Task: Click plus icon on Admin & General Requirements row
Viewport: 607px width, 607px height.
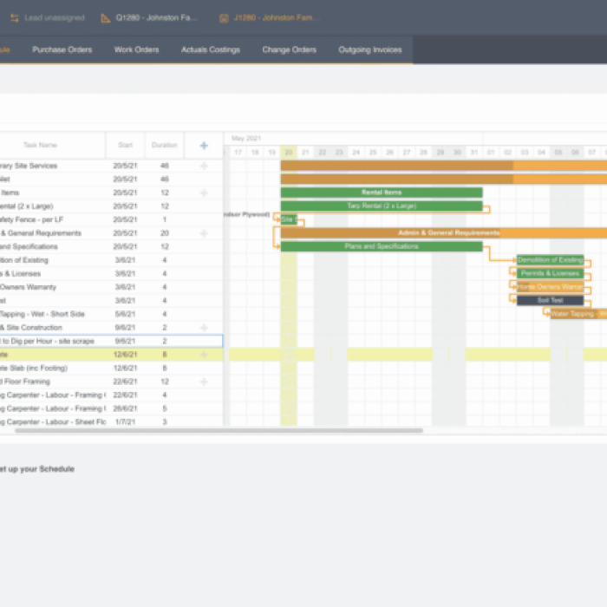Action: point(204,233)
